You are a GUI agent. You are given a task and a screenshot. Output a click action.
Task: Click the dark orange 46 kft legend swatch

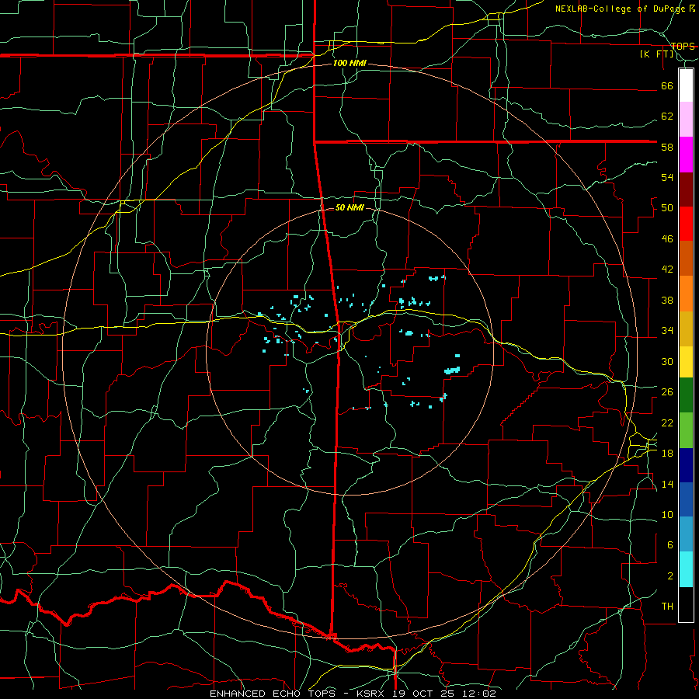coord(686,259)
